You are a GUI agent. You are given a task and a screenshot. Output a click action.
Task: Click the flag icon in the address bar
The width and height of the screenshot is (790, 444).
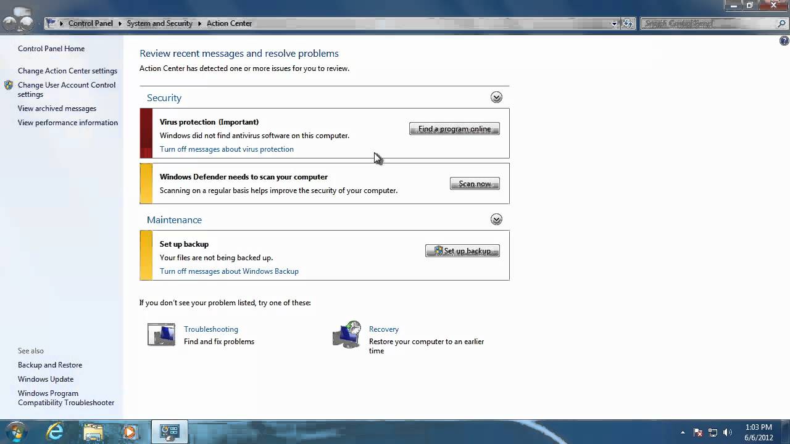click(51, 23)
